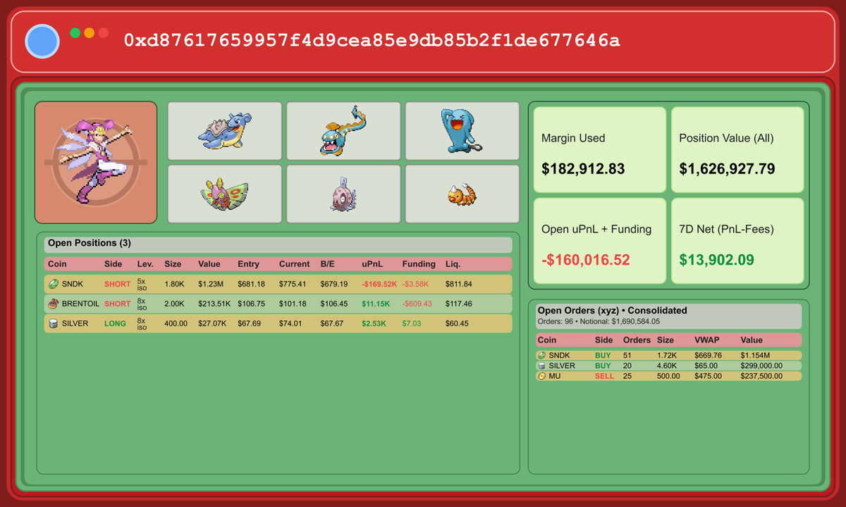
Task: Click SELL label in MU order row
Action: (x=605, y=376)
